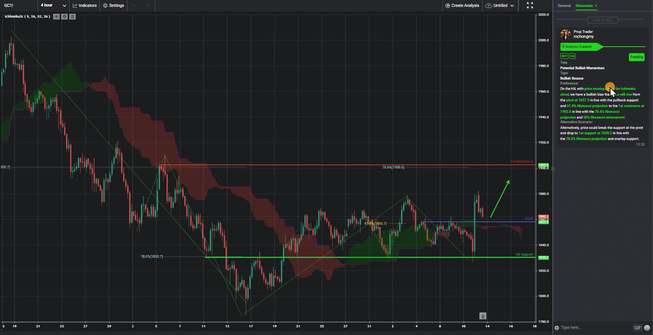Switch to the General tab
The height and width of the screenshot is (335, 653).
pyautogui.click(x=564, y=6)
